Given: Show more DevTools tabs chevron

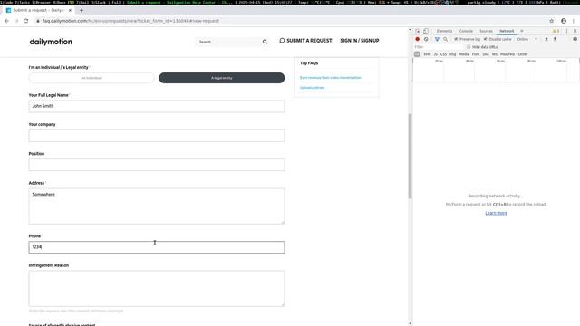Looking at the screenshot, I should pos(522,31).
